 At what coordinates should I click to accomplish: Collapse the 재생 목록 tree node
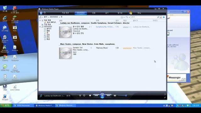tap(40, 20)
